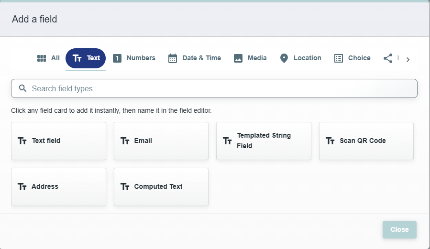Switch to the All category tab

[x=48, y=58]
